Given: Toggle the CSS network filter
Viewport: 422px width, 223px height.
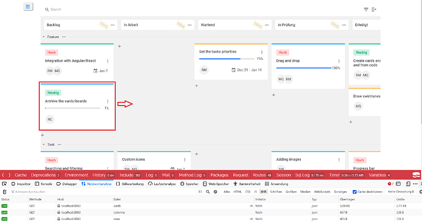Looking at the screenshot, I should point(248,192).
